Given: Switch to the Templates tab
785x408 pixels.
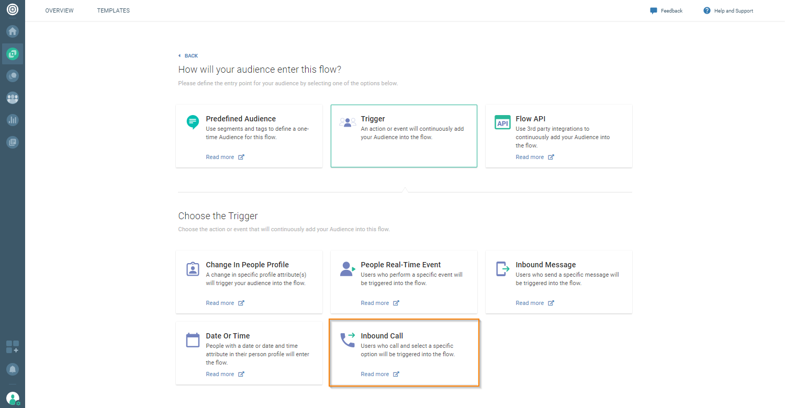Looking at the screenshot, I should pyautogui.click(x=113, y=11).
